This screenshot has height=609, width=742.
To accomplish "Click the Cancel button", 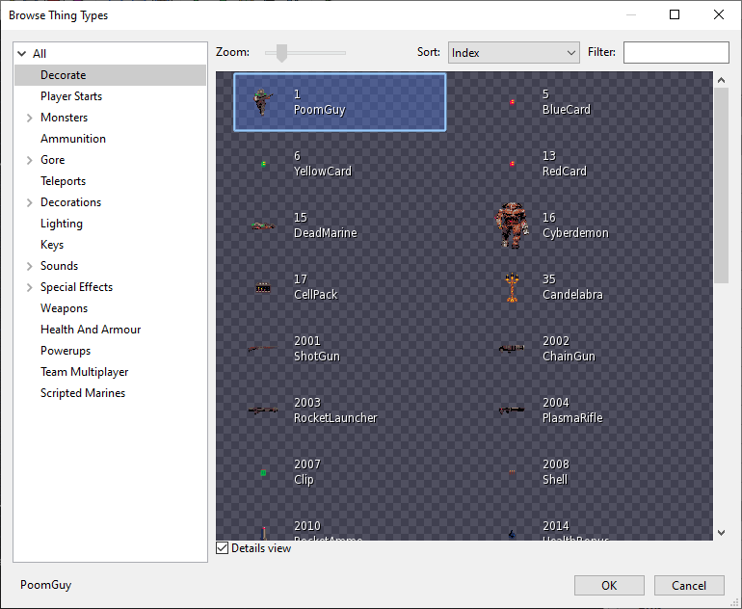I will 689,585.
